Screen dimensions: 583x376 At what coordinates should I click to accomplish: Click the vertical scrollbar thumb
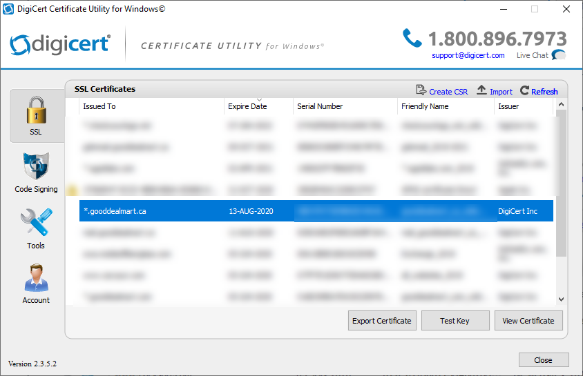[x=562, y=183]
